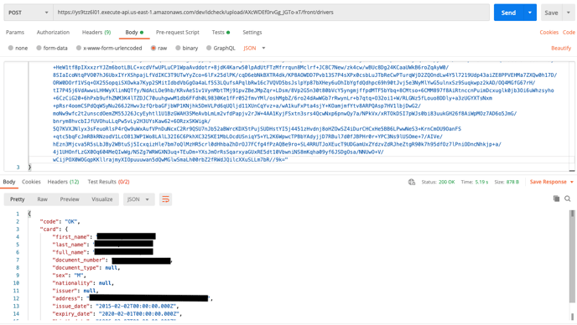
Task: Select the 'none' body type radio
Action: 11,48
